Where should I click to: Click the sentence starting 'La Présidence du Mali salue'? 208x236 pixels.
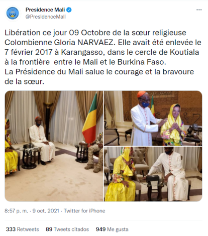click(99, 77)
